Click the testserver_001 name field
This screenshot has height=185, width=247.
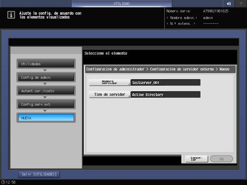[165, 82]
